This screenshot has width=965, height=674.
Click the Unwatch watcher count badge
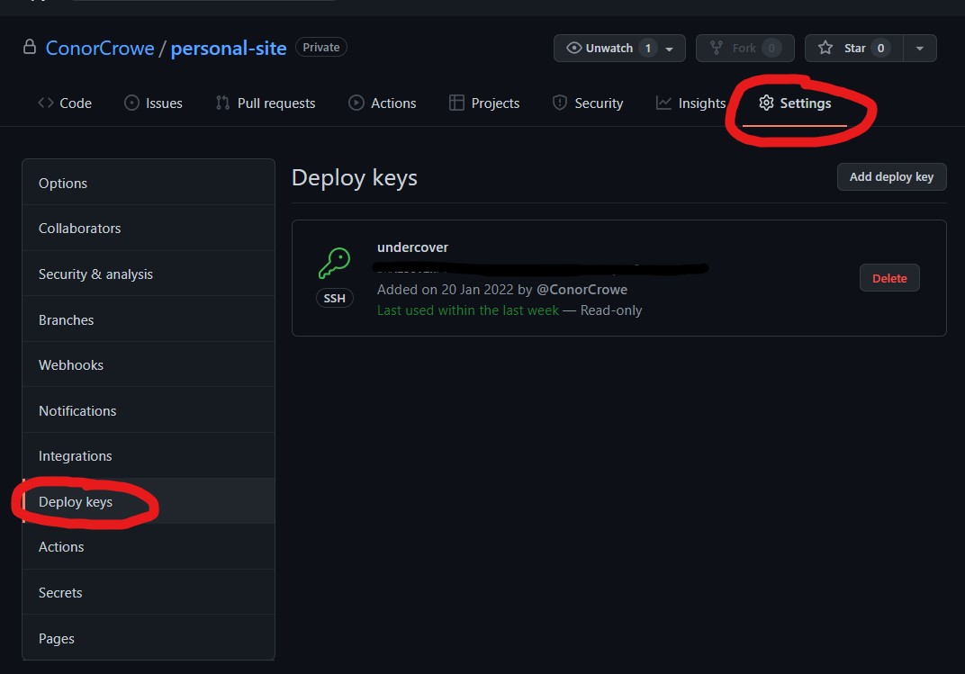(647, 48)
